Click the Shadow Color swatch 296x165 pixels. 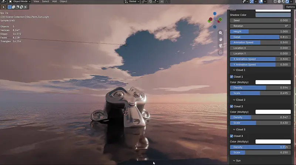pyautogui.click(x=273, y=15)
